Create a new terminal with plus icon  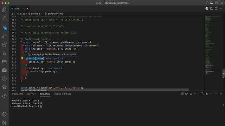point(195,94)
